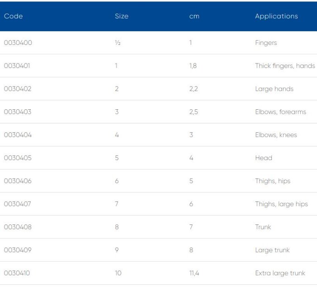Click the Fingers application cell
Image resolution: width=317 pixels, height=287 pixels.
[266, 43]
